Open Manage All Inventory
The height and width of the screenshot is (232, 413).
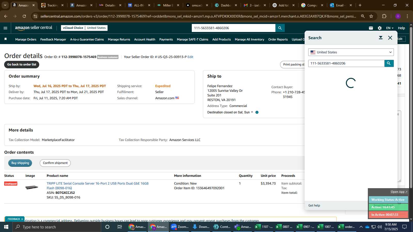coord(250,39)
